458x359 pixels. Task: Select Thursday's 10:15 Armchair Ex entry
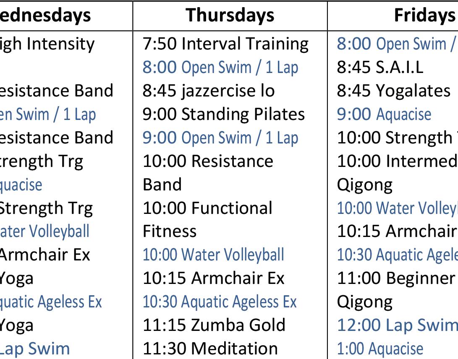[214, 278]
